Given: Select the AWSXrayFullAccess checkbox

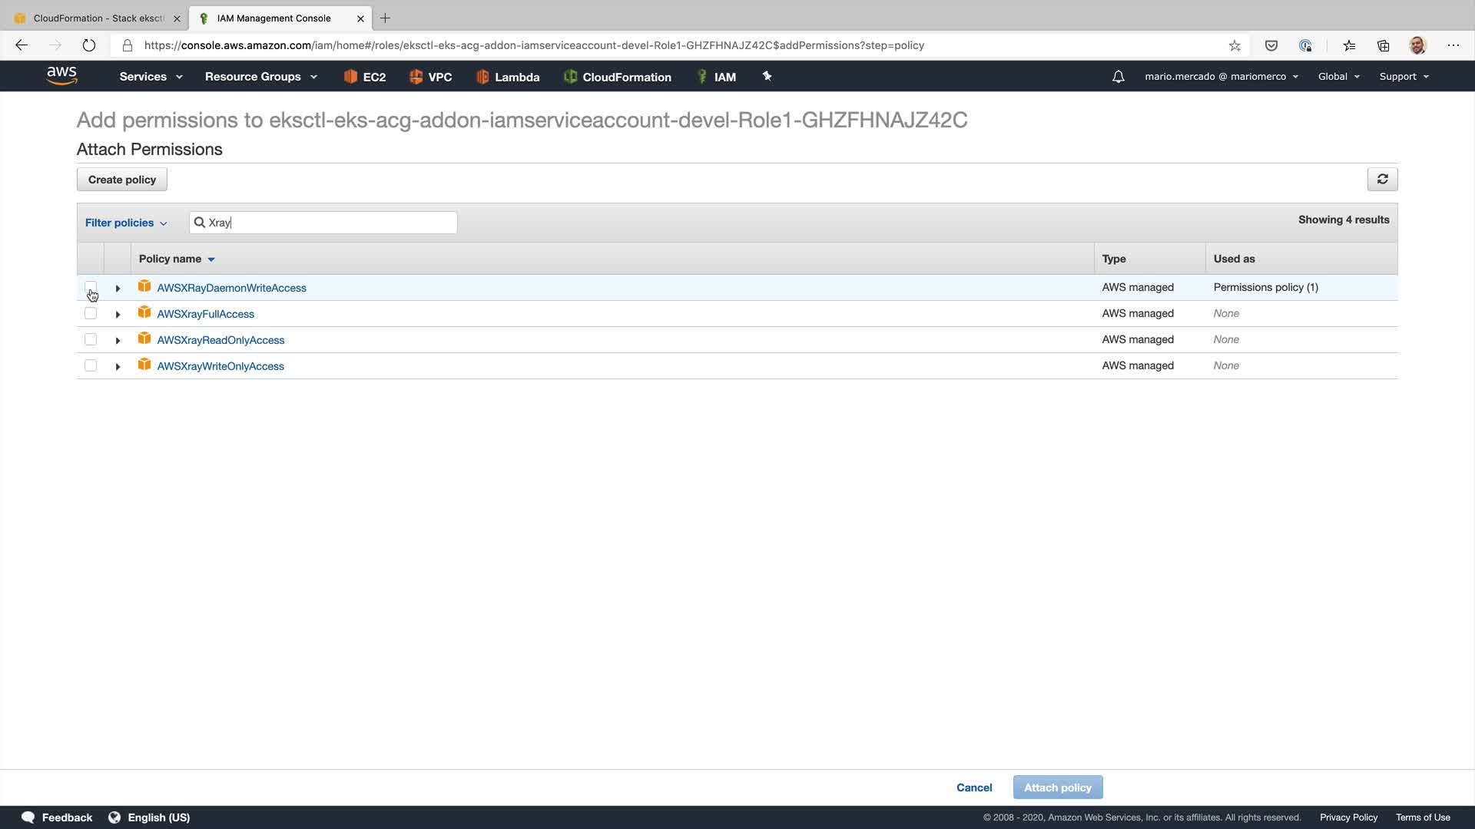Looking at the screenshot, I should (91, 313).
